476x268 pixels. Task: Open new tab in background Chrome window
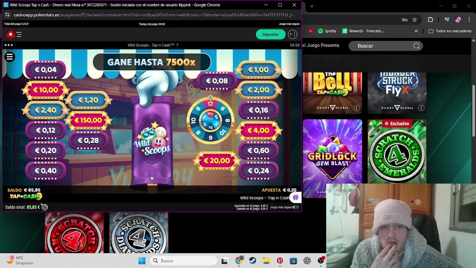coord(312,6)
